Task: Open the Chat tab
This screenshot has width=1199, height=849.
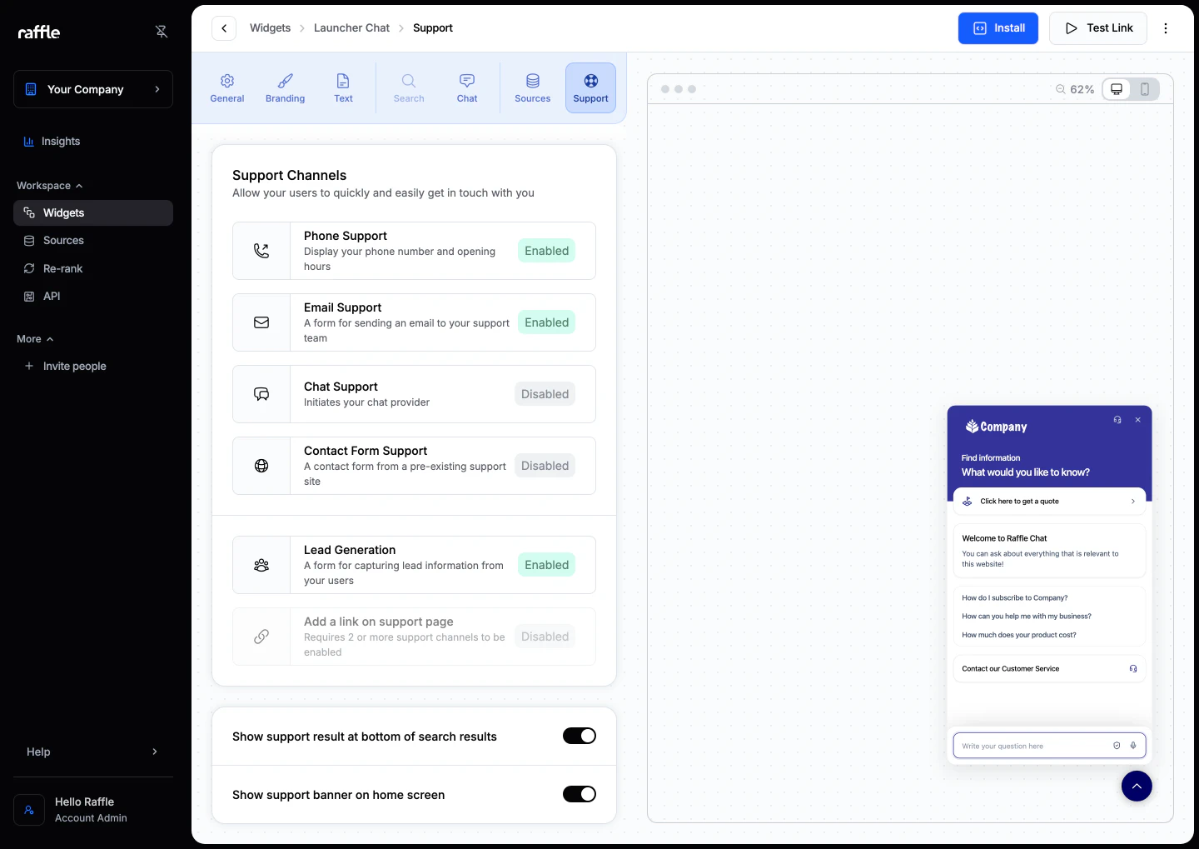Action: pos(467,87)
